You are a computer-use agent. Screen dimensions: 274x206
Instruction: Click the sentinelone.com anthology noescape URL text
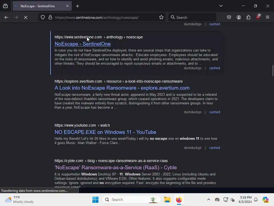tap(99, 37)
